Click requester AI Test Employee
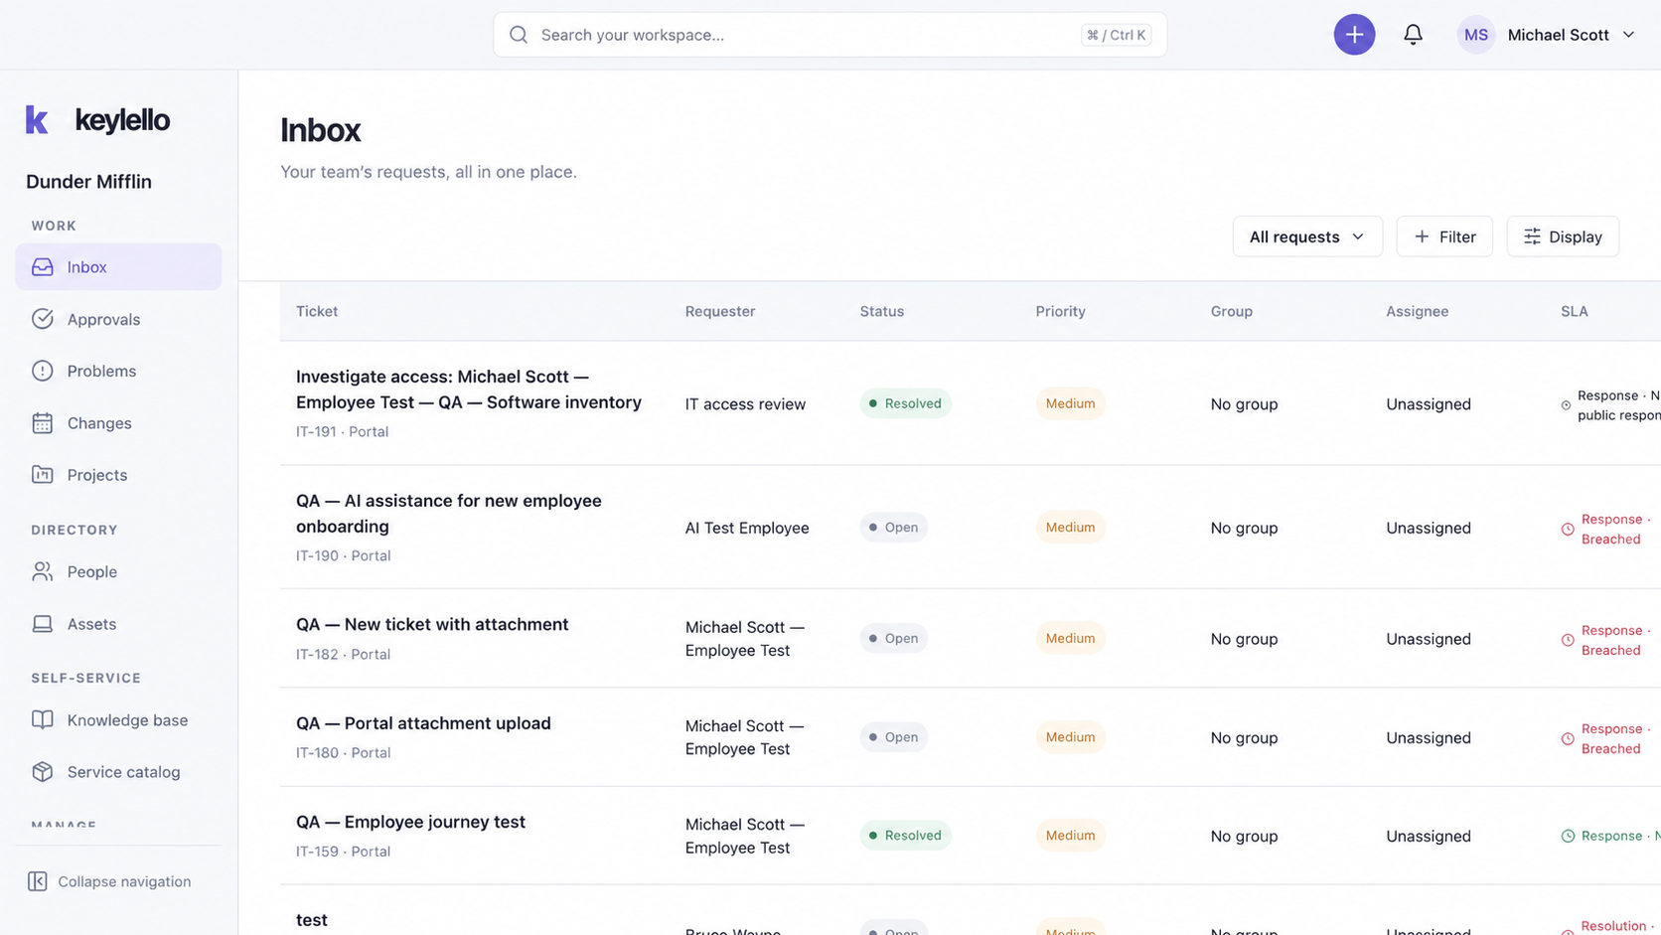1661x935 pixels. point(747,528)
